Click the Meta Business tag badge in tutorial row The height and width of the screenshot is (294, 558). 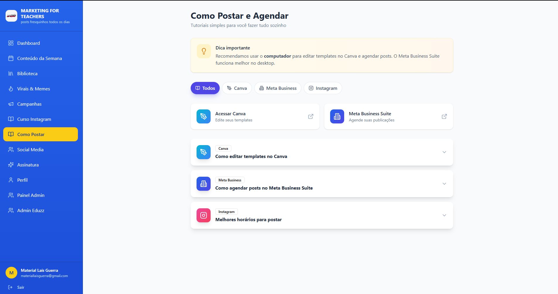point(230,180)
